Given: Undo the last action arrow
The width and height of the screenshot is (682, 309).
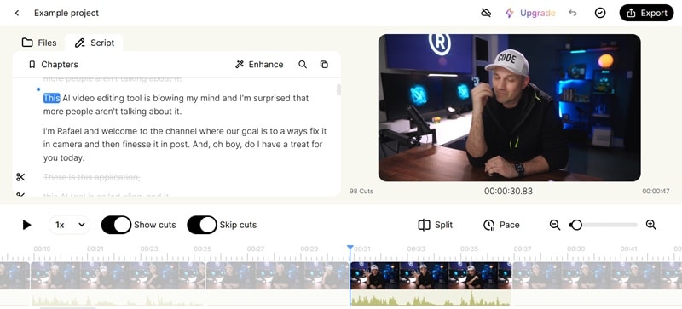Looking at the screenshot, I should [x=573, y=13].
